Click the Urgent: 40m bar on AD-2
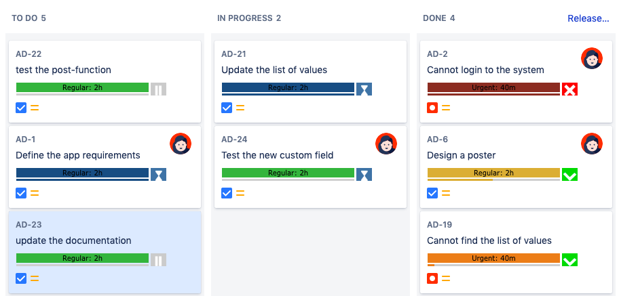619x296 pixels. coord(493,88)
